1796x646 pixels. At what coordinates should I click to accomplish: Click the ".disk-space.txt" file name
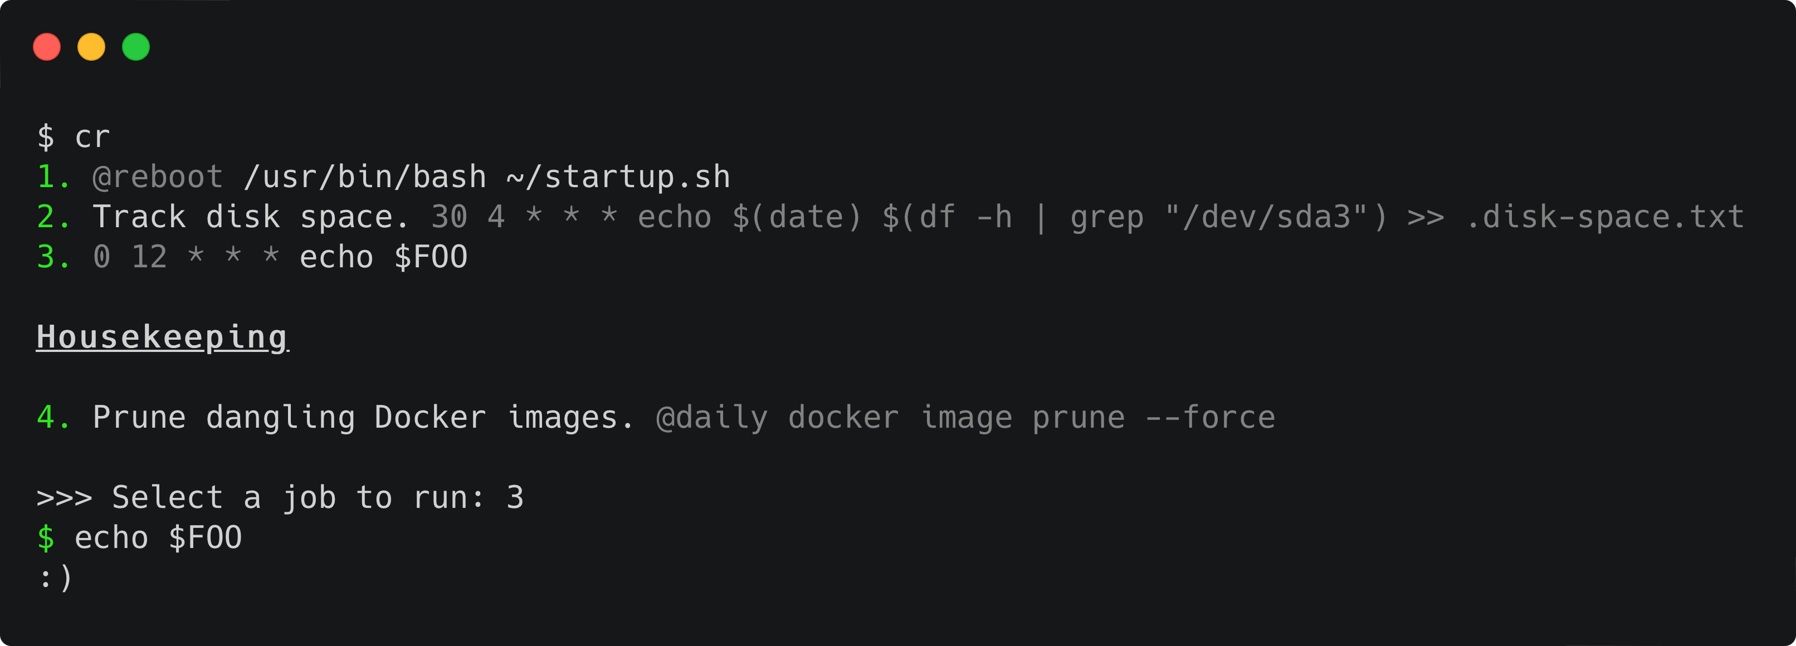click(1605, 217)
